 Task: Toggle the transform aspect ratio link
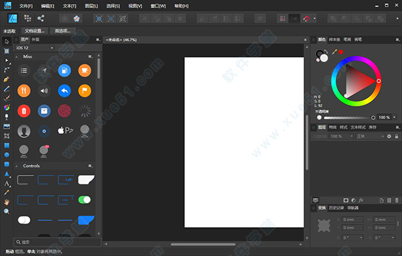click(x=398, y=223)
